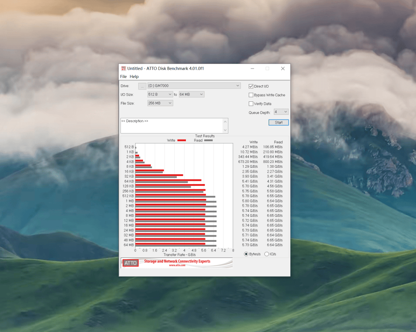Click the 673.20 MB/s write value
416x332 pixels.
click(x=248, y=162)
